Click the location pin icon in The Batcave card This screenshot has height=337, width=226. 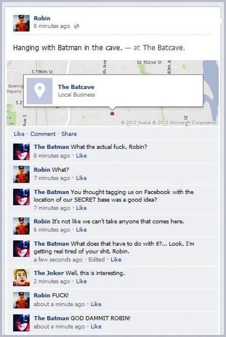[40, 91]
